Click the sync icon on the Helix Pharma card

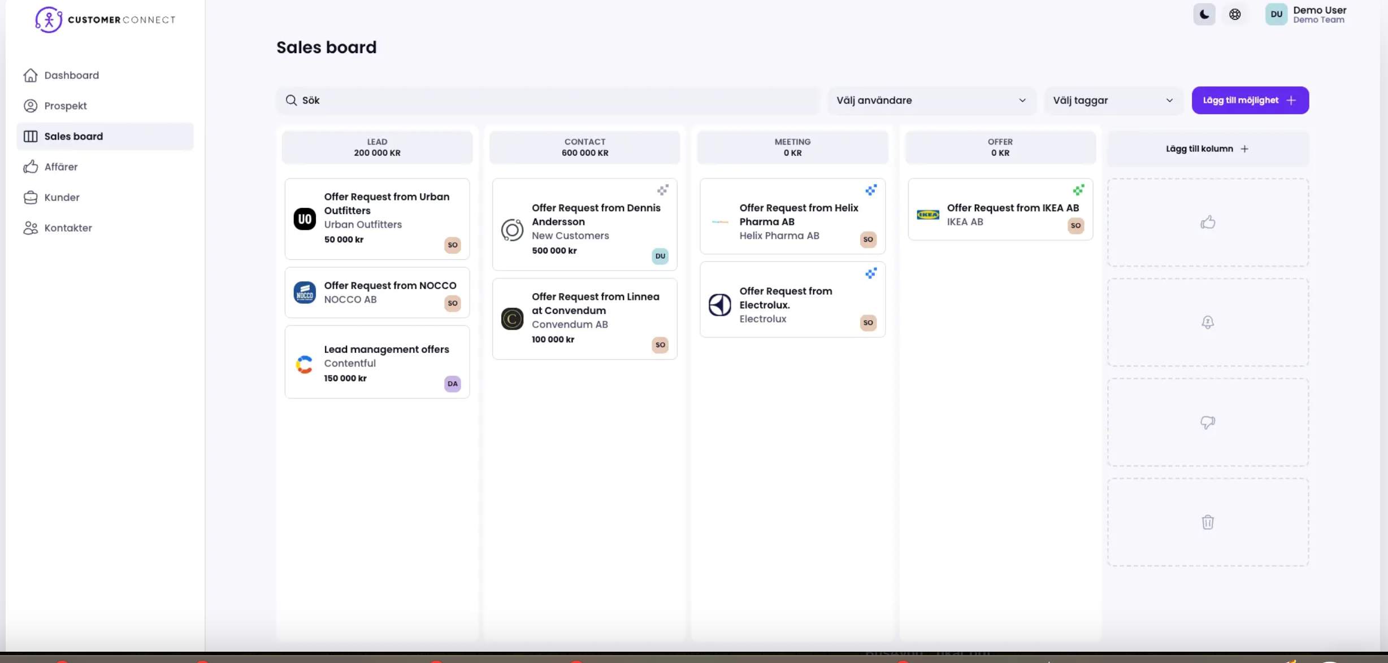point(870,190)
